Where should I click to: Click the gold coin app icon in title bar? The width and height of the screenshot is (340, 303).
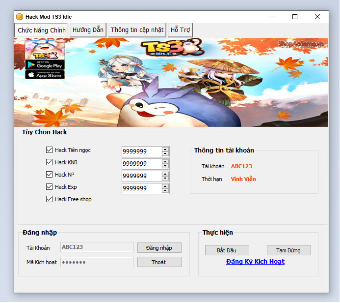(20, 17)
